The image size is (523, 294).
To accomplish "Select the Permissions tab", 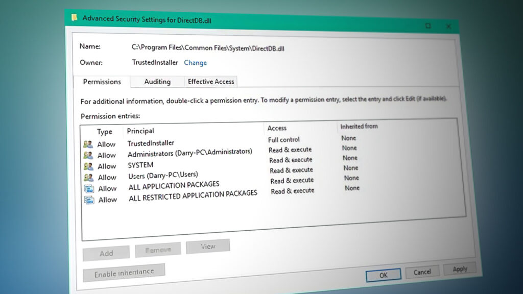I will point(102,82).
